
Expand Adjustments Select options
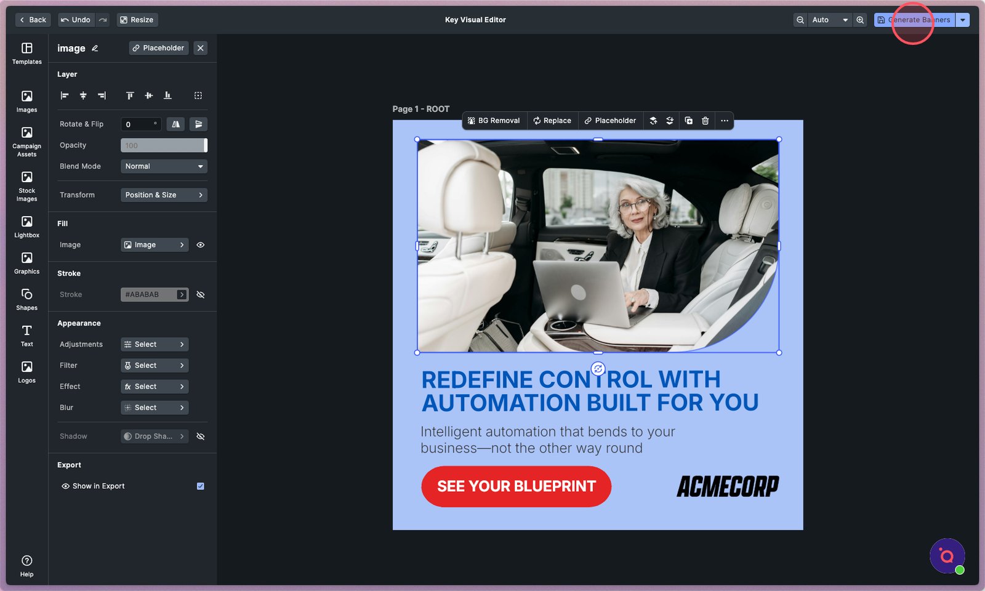155,345
